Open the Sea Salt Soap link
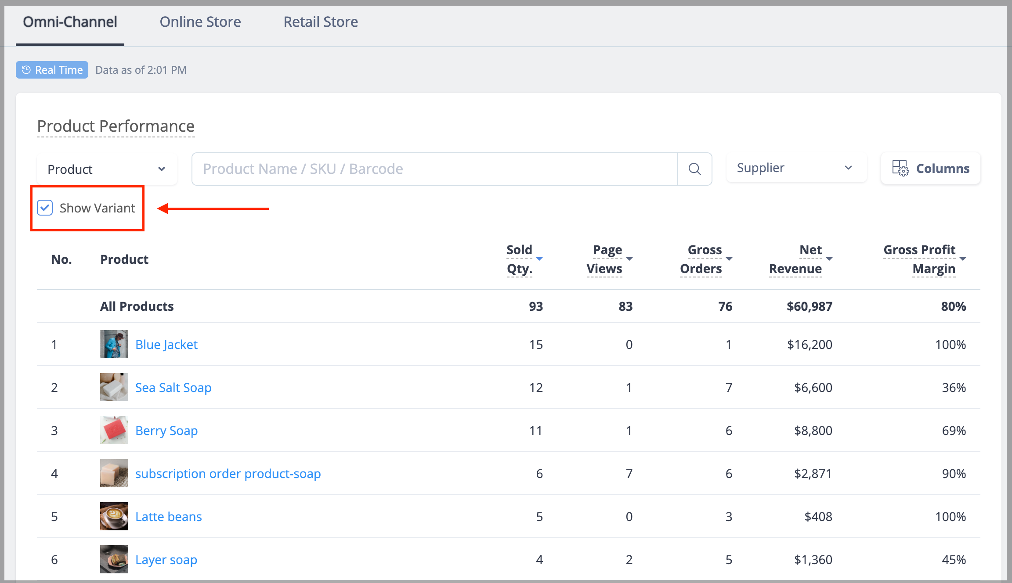The image size is (1012, 583). [173, 388]
